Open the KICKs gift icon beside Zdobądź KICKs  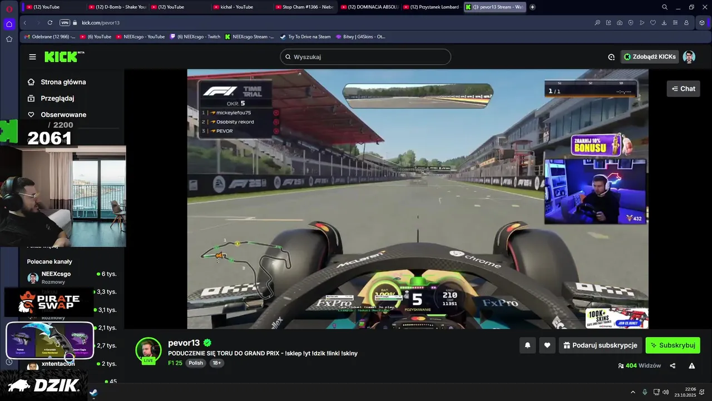pos(611,57)
